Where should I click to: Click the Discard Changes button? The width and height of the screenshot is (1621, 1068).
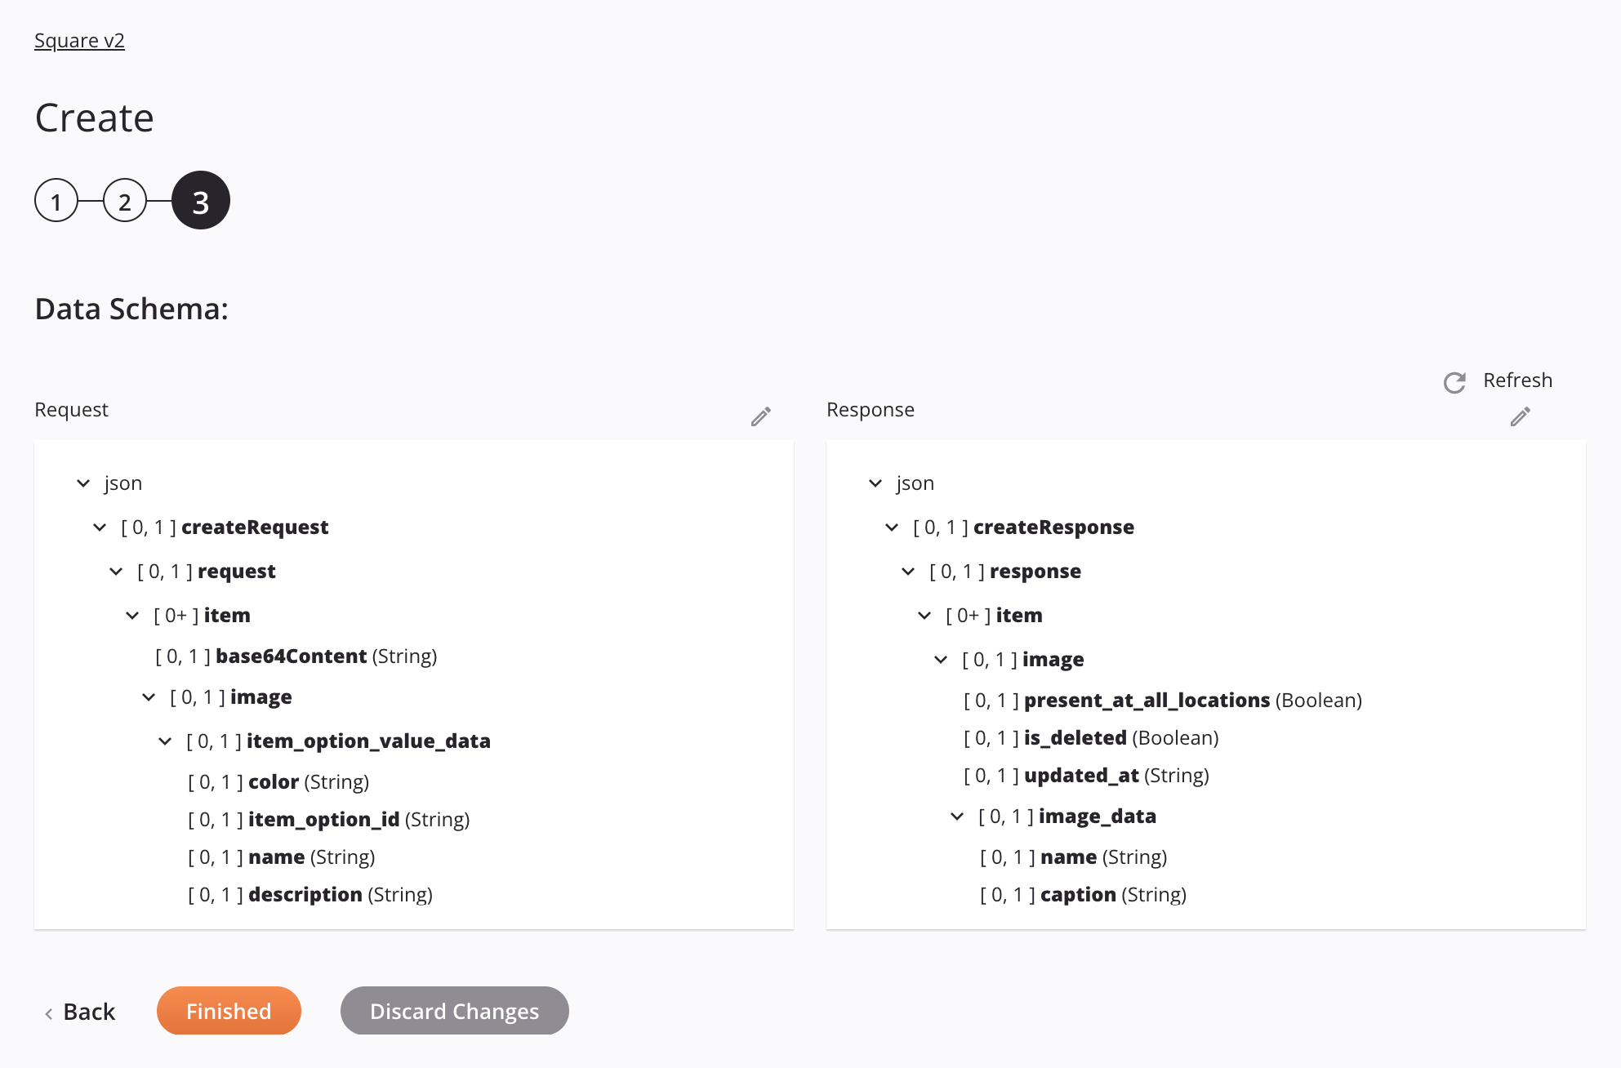[x=454, y=1011]
